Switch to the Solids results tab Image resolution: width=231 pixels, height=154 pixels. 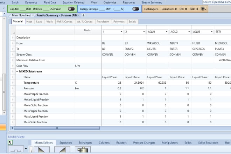[132, 21]
